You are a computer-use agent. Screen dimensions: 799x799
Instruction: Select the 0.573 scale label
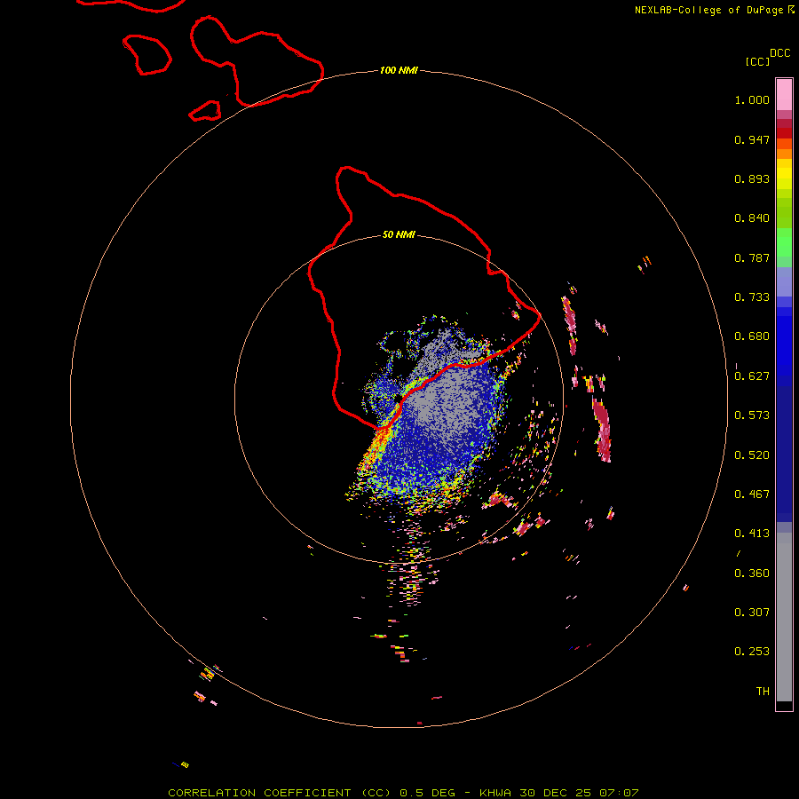coord(752,415)
